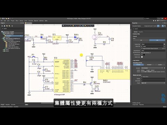Select the place port tool in active bar

tap(85, 26)
